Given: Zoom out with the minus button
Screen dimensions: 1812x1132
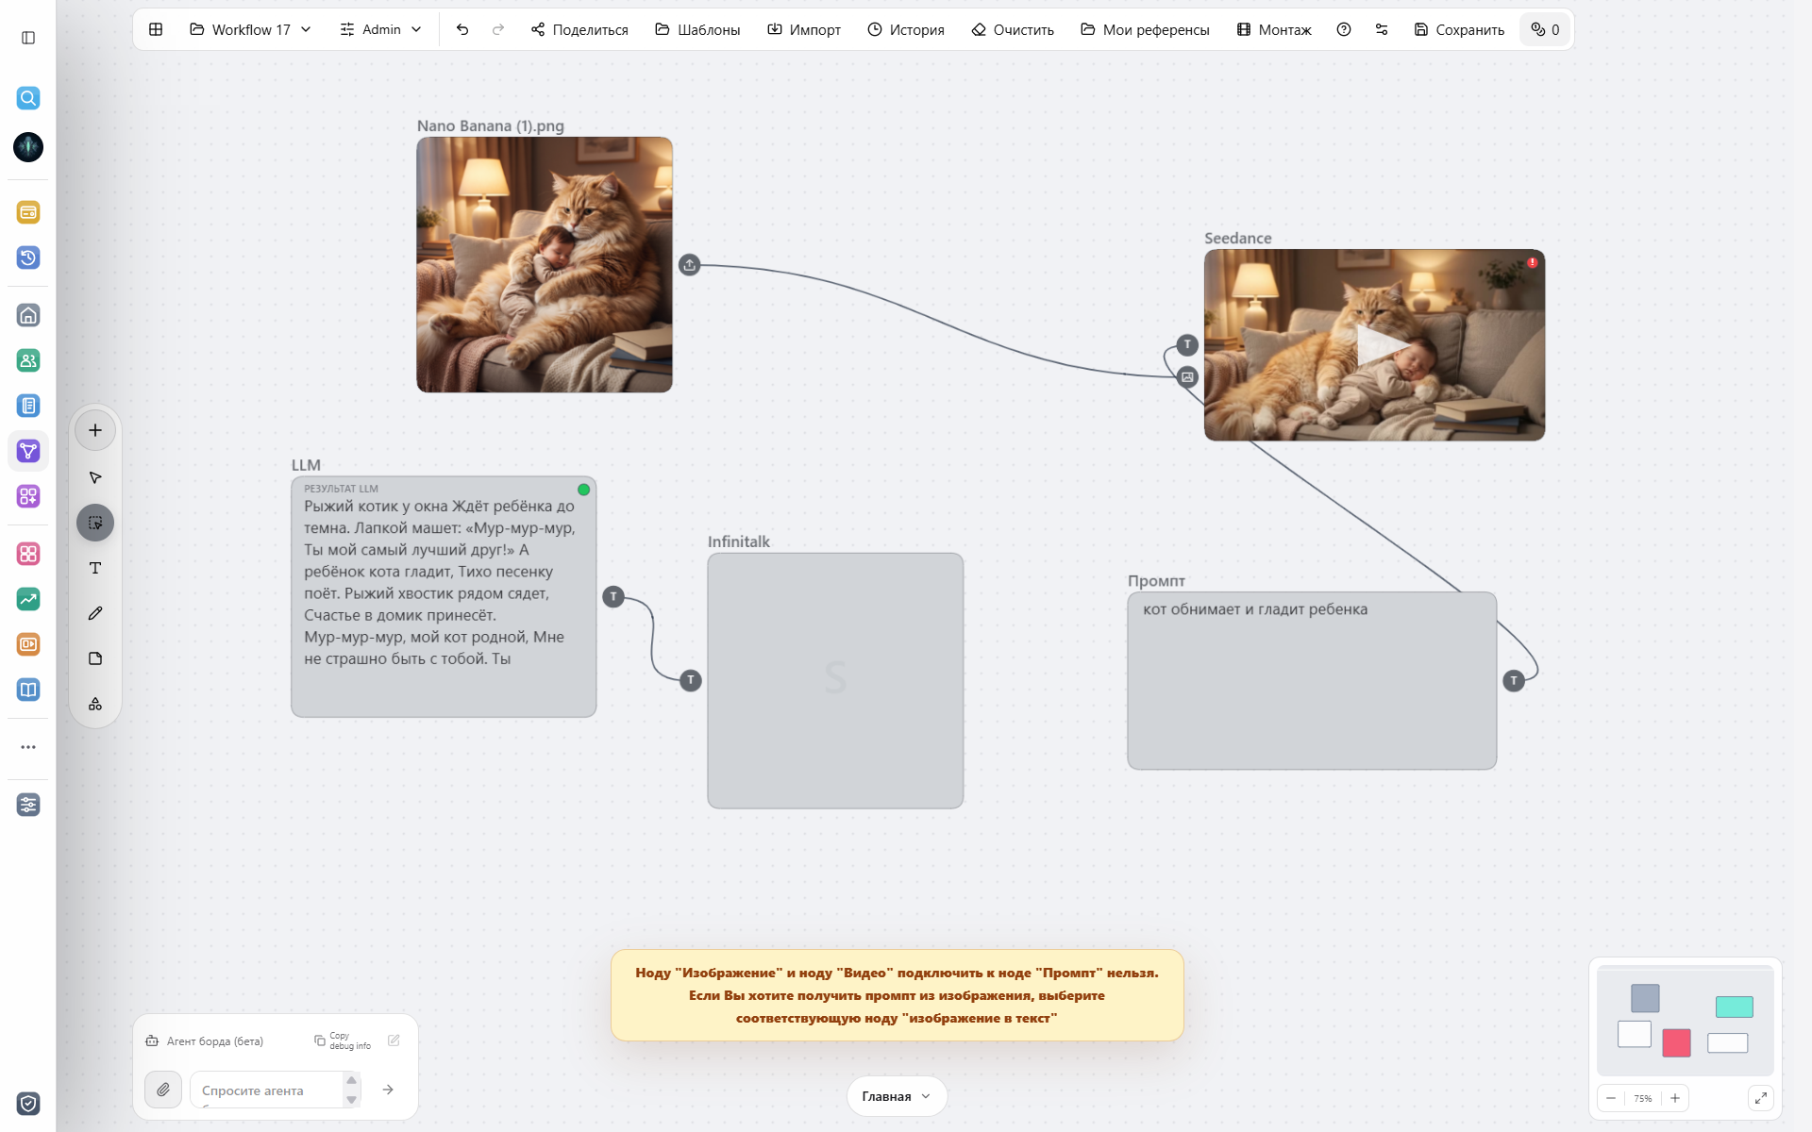Looking at the screenshot, I should pos(1611,1098).
